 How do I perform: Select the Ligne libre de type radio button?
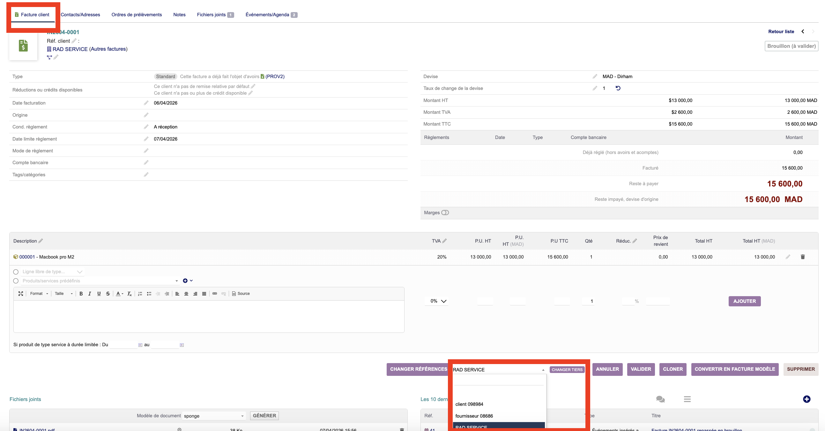pyautogui.click(x=16, y=272)
